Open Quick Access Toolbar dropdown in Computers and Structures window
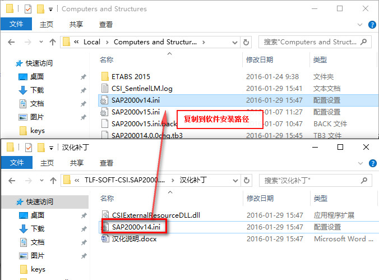 (50, 10)
